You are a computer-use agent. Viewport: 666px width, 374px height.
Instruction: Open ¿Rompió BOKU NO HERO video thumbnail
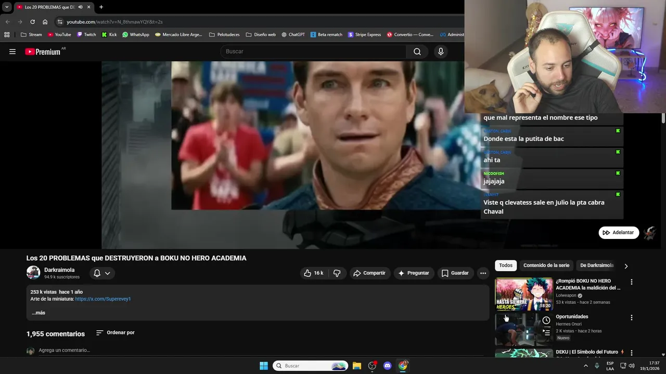click(523, 294)
